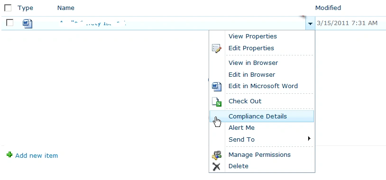Choose Edit in Browser
The height and width of the screenshot is (180, 386).
252,75
